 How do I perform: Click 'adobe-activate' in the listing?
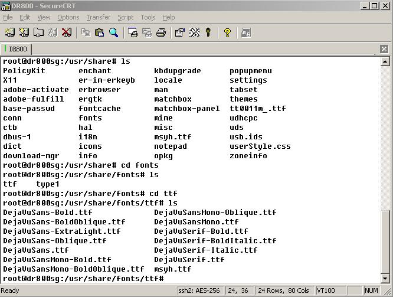click(x=36, y=90)
